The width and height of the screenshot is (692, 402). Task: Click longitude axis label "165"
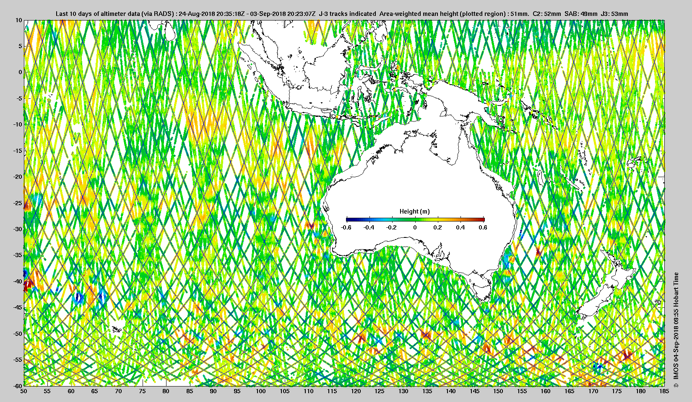click(570, 391)
